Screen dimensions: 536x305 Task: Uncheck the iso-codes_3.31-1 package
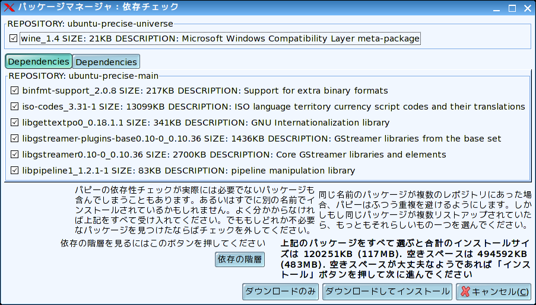click(14, 107)
